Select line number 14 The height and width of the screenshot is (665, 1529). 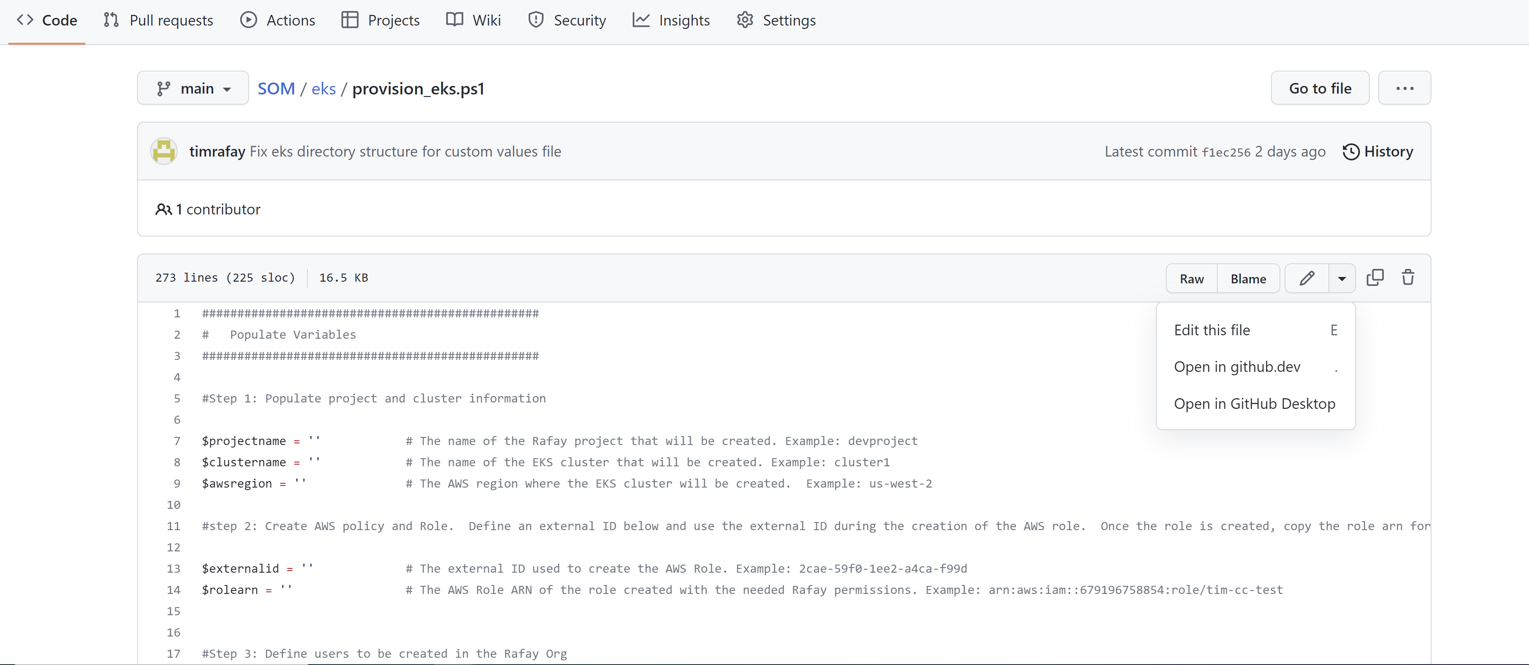point(173,590)
